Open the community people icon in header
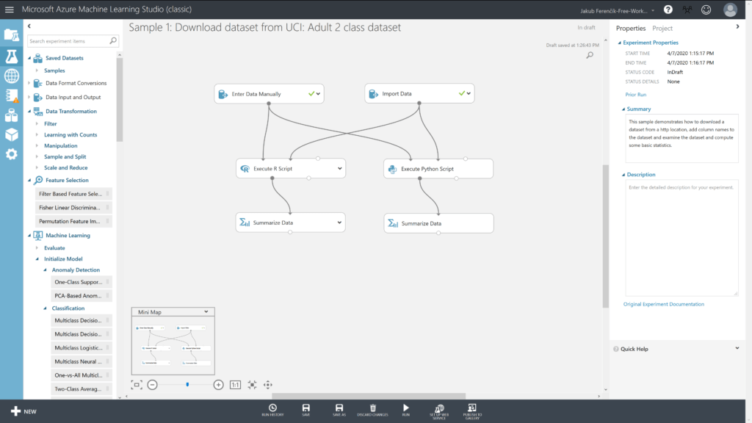Viewport: 752px width, 423px height. [x=687, y=10]
